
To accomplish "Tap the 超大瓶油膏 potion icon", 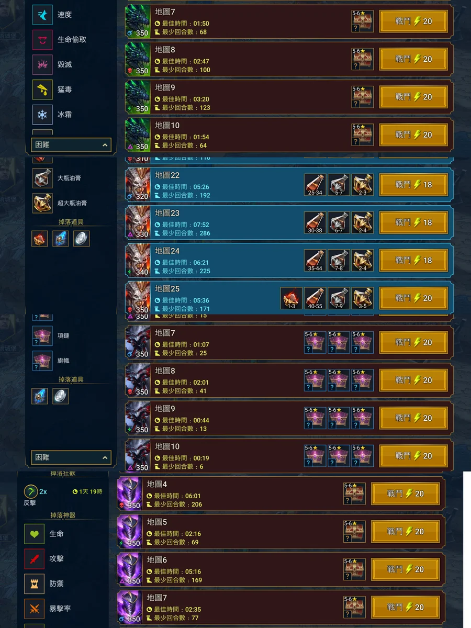I will click(x=42, y=203).
